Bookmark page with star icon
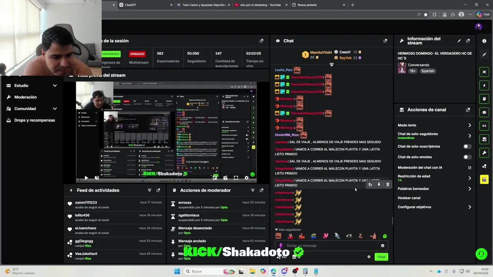Viewport: 493px width, 277px height. [426, 15]
